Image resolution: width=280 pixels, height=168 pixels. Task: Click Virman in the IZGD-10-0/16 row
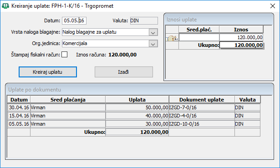[68, 124]
